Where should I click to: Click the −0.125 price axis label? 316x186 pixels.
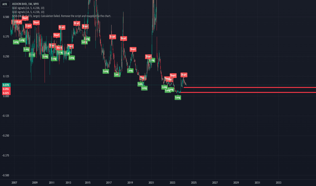click(6, 116)
